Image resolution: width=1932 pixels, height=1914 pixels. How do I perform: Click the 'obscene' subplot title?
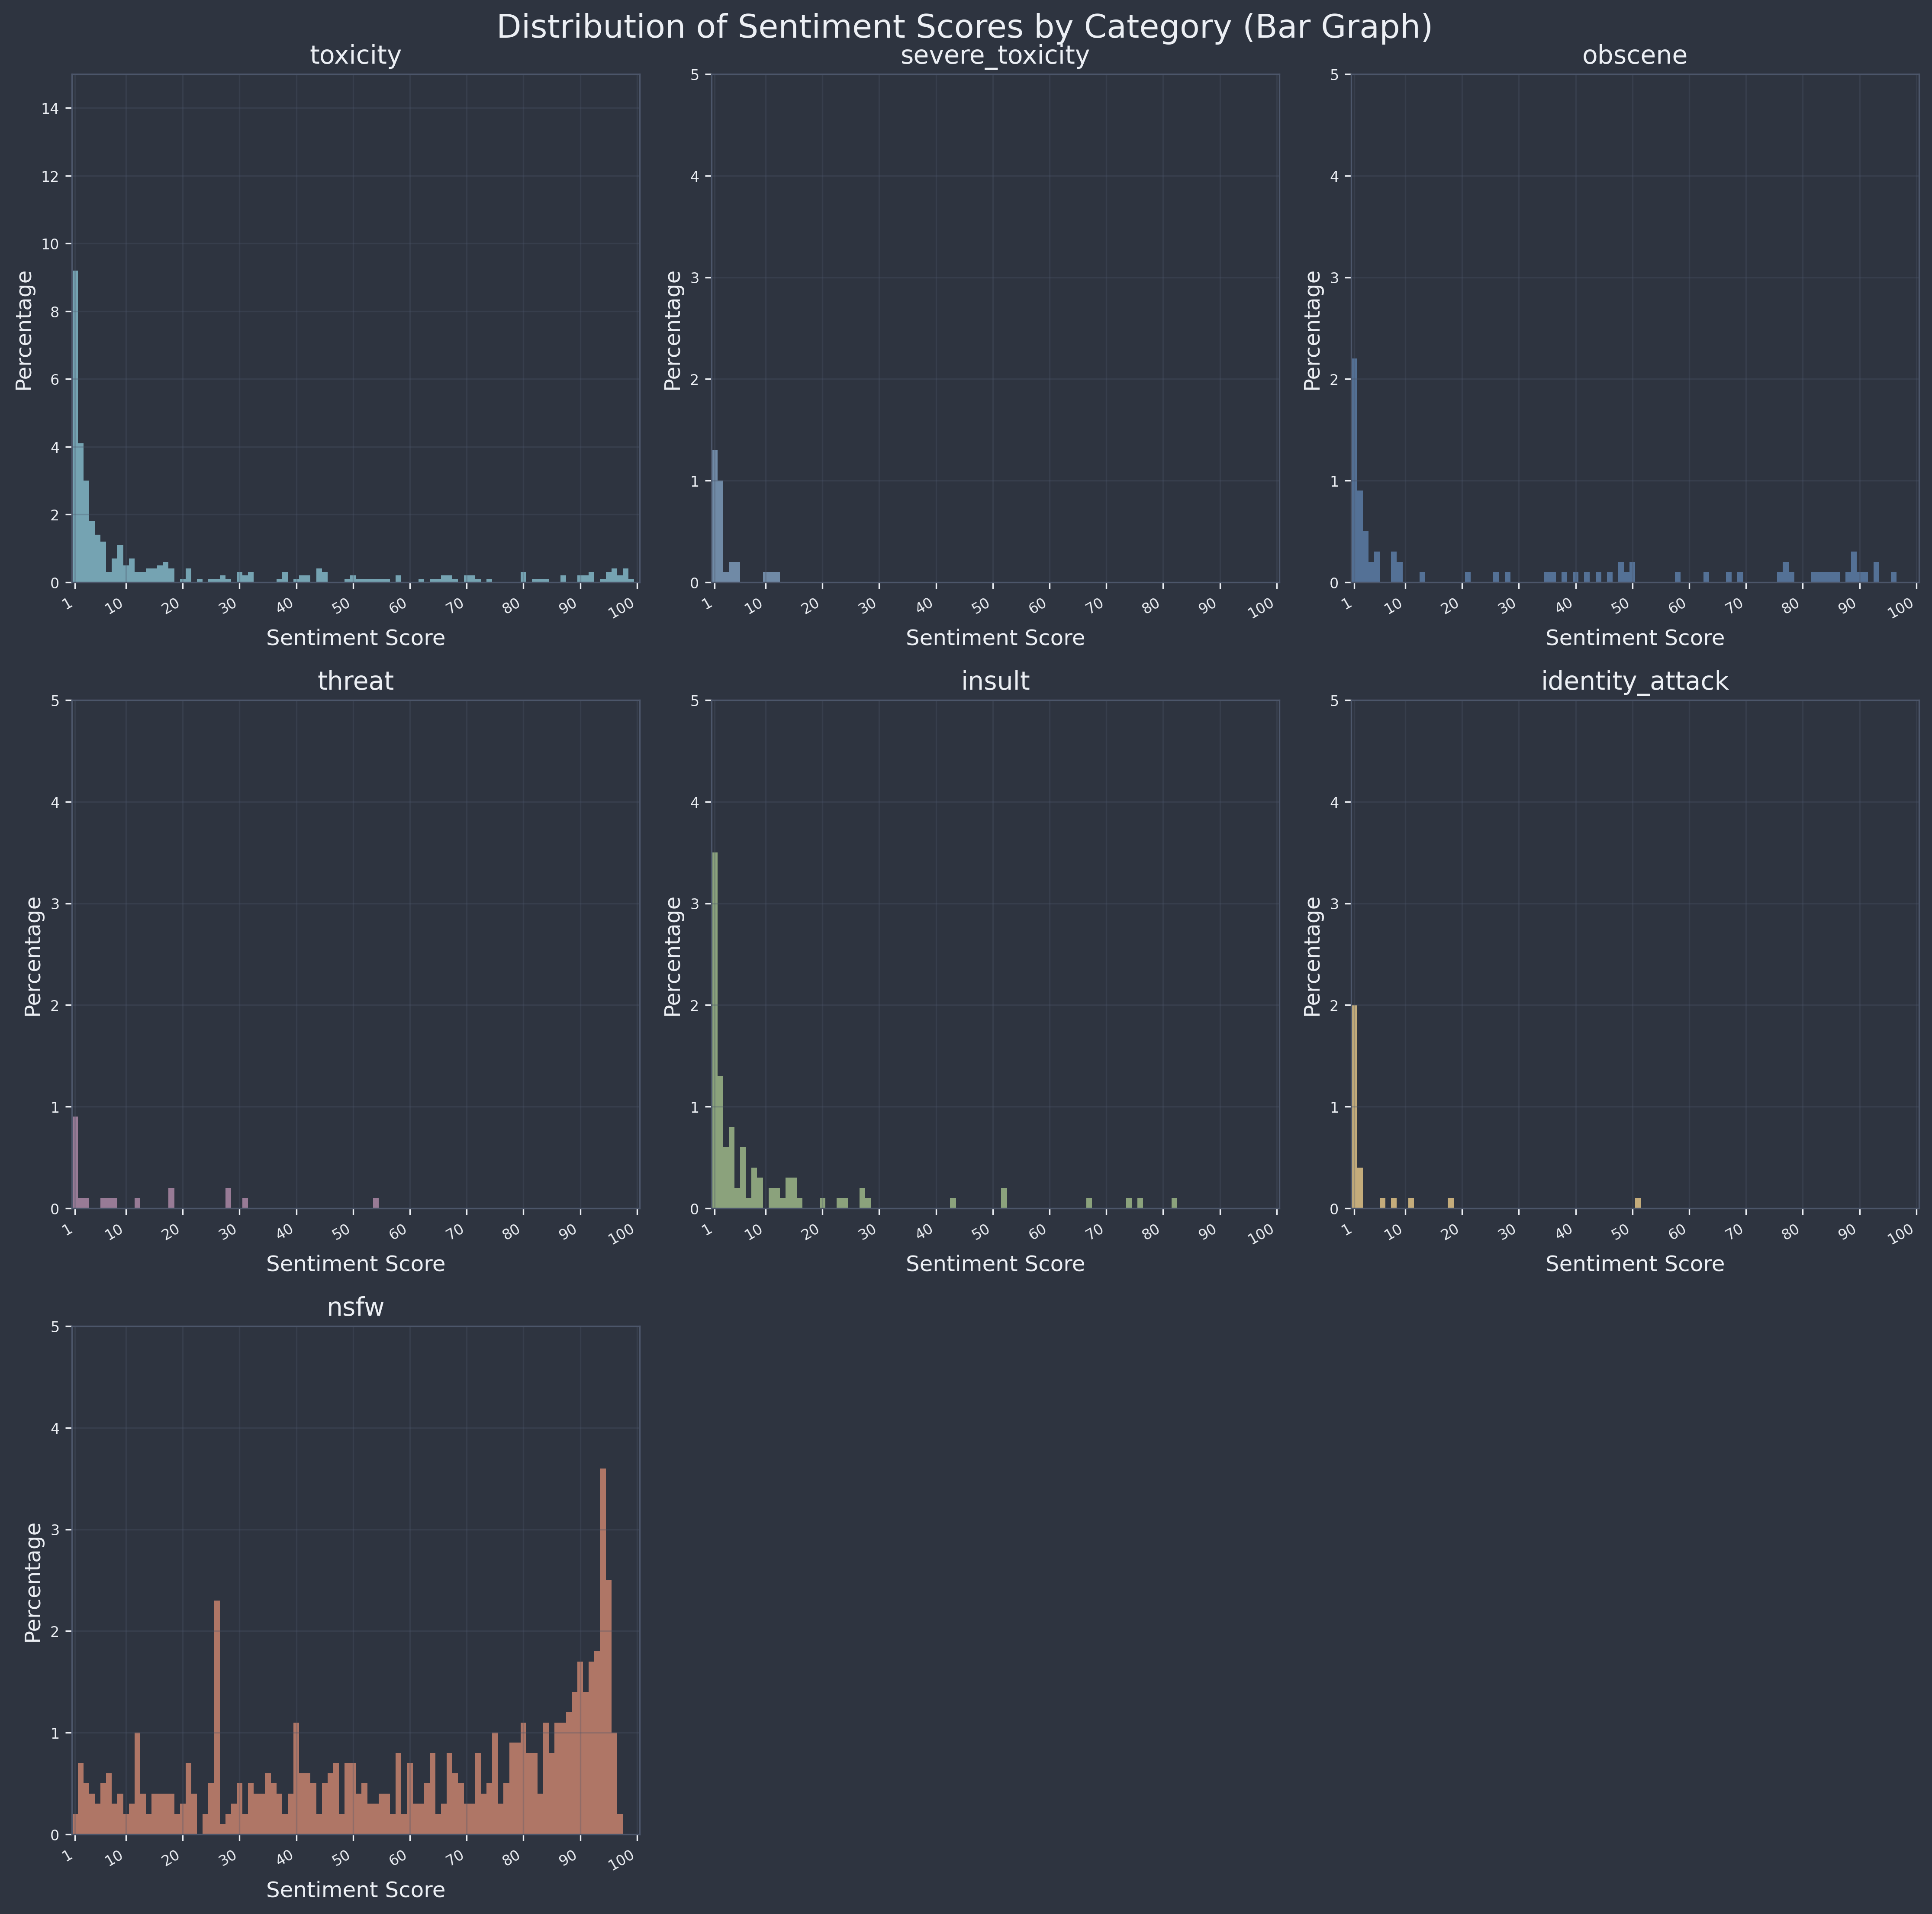click(x=1635, y=56)
